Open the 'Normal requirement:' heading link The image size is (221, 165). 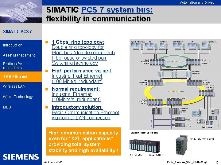click(x=76, y=89)
